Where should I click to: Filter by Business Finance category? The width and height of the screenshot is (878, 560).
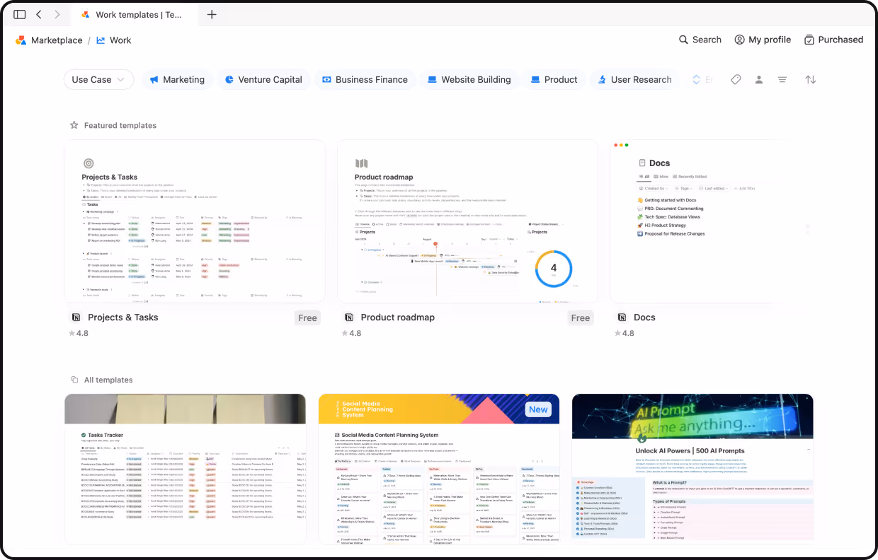[x=365, y=80]
